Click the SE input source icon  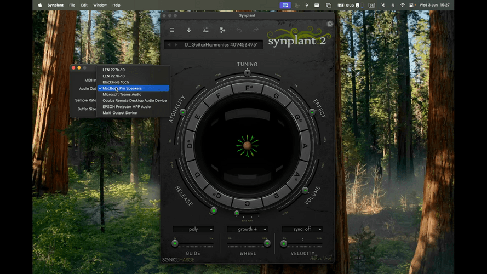point(371,5)
